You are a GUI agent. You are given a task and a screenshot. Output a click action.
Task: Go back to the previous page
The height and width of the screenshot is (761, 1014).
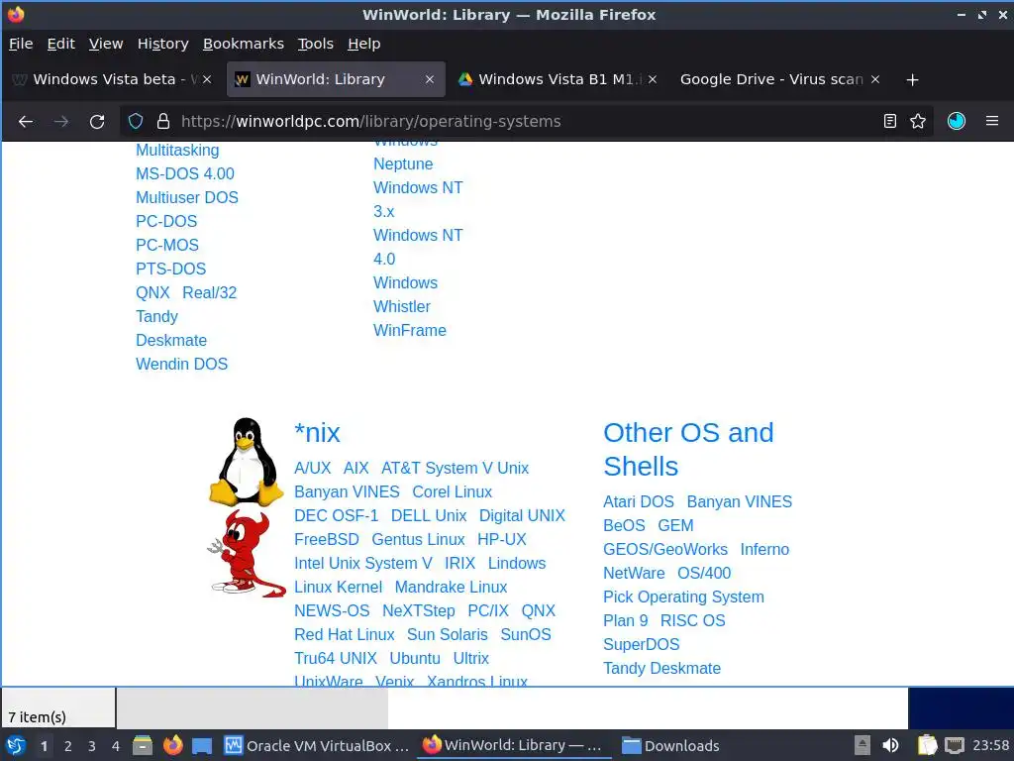(26, 121)
